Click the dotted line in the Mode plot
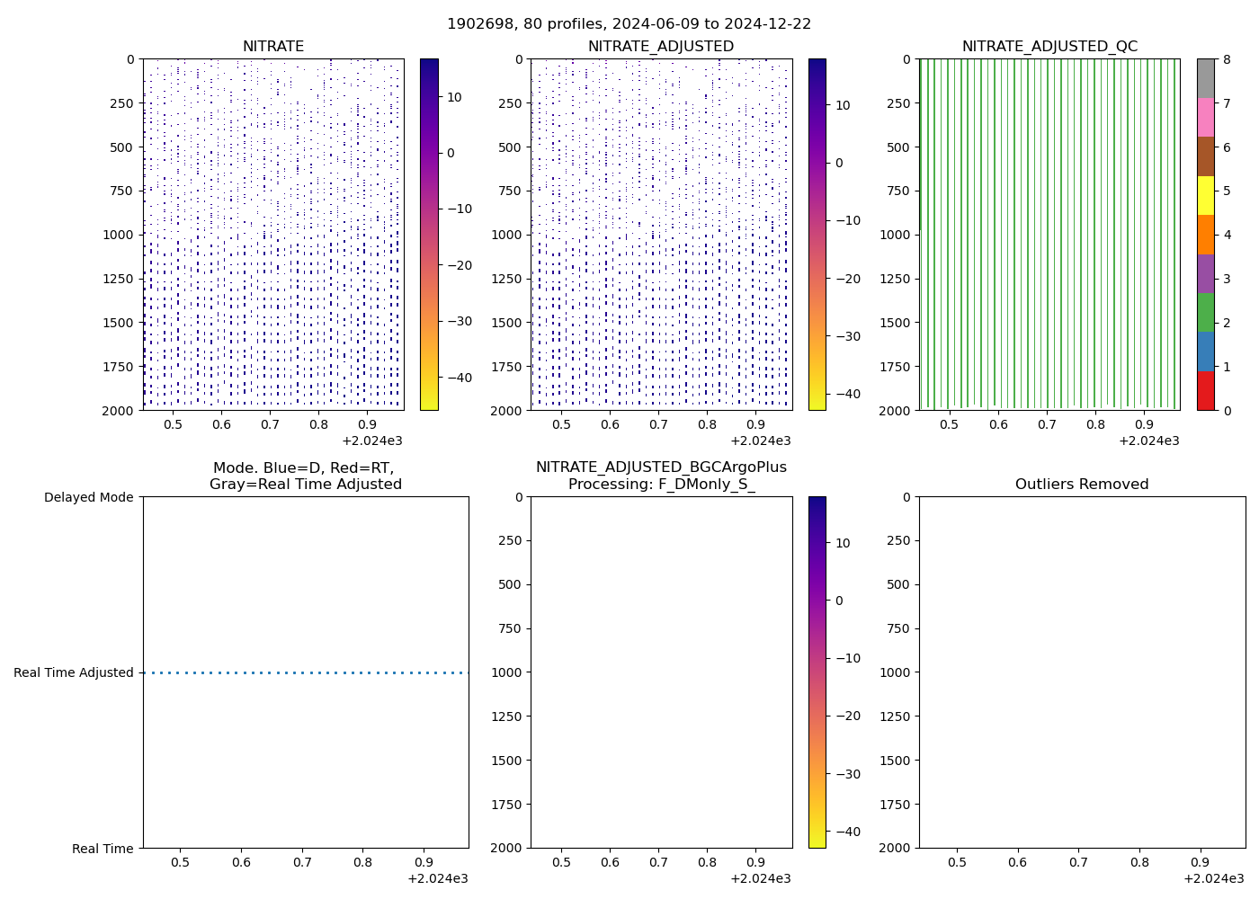Viewport: 1259px width, 899px height. coord(306,672)
